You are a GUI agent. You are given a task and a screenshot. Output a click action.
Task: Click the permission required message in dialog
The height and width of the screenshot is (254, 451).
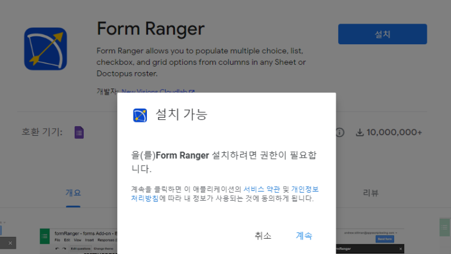pyautogui.click(x=224, y=162)
